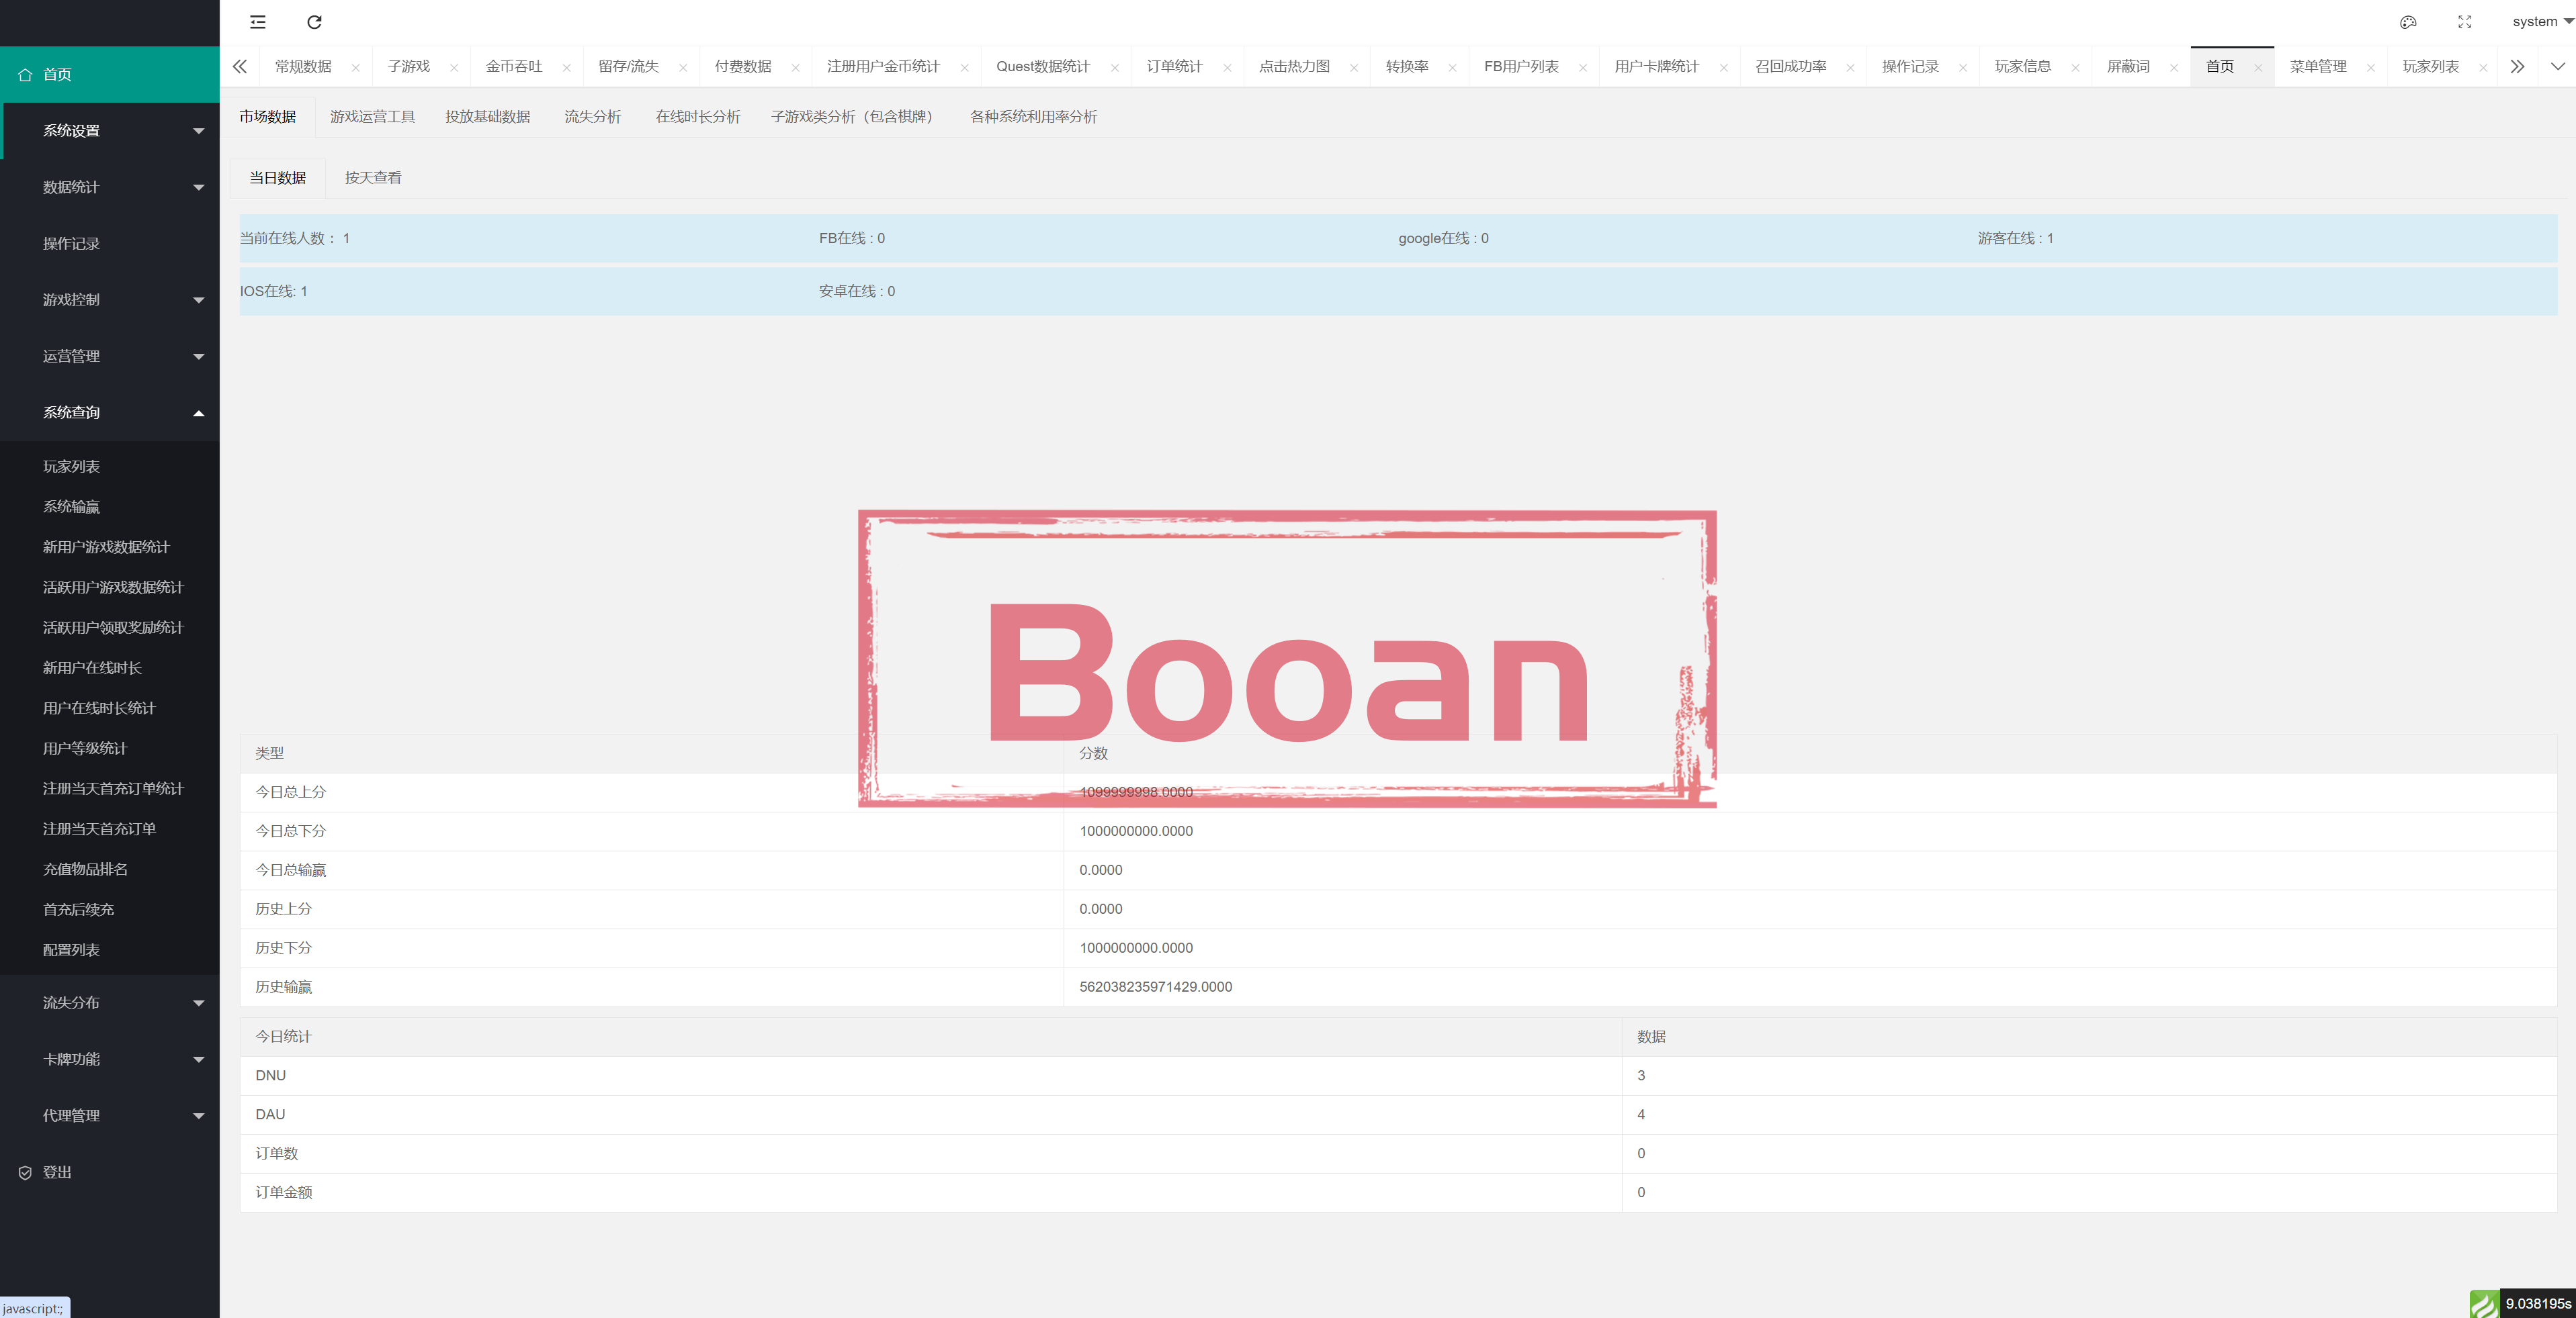The width and height of the screenshot is (2576, 1318).
Task: Click the shield icon beside 登出
Action: coord(25,1173)
